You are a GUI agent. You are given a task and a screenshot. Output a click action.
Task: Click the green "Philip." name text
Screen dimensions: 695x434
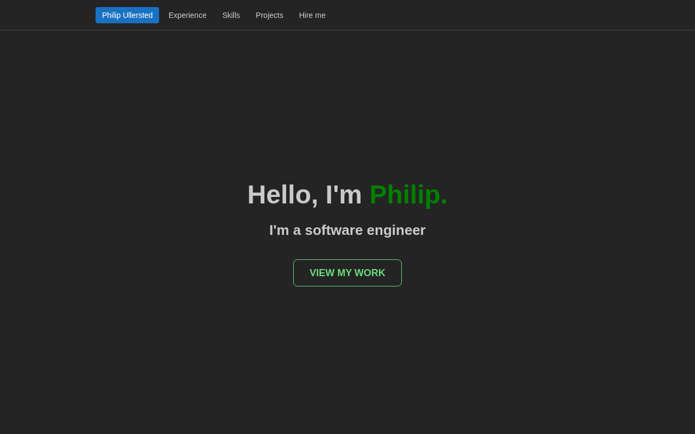408,194
